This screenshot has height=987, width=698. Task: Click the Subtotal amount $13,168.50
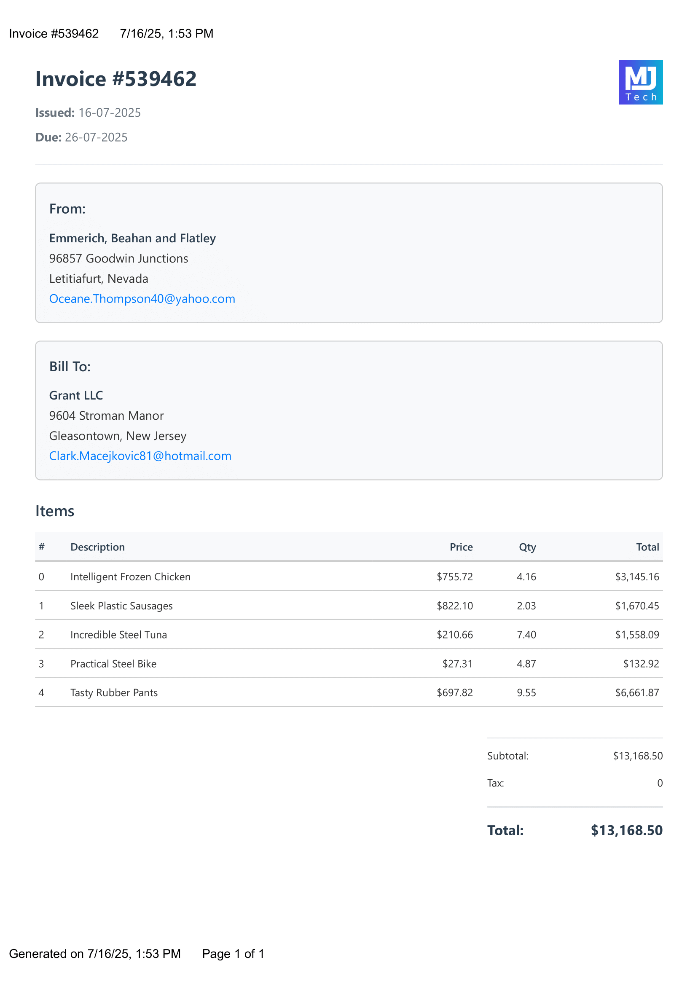coord(638,756)
